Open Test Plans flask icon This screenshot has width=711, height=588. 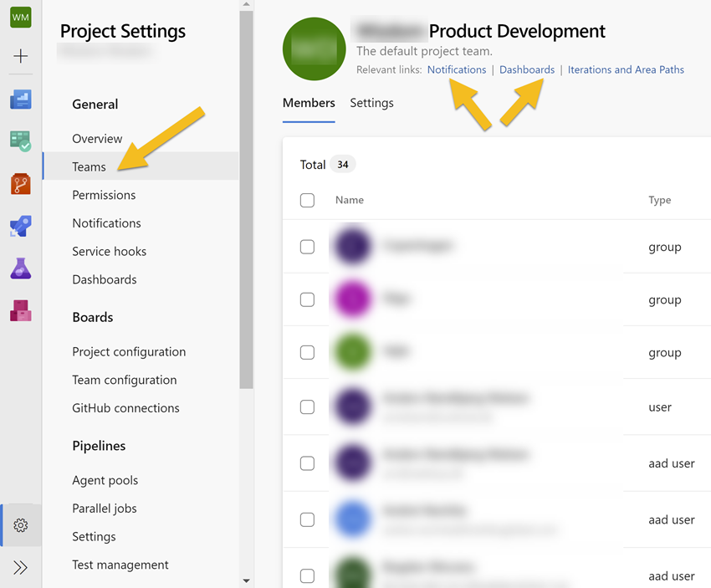pos(21,268)
